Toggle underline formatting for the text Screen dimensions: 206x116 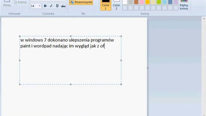pyautogui.click(x=57, y=6)
